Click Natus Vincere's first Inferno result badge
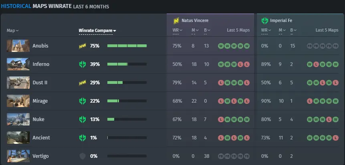Screen dimensions: 345x165 (x=221, y=64)
